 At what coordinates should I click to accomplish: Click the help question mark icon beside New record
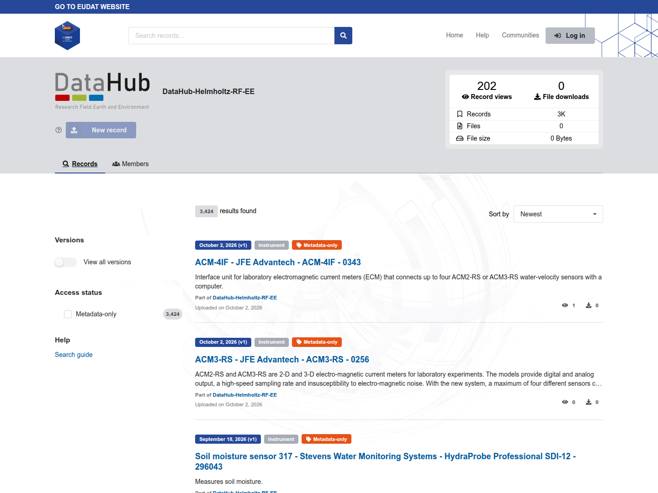58,130
